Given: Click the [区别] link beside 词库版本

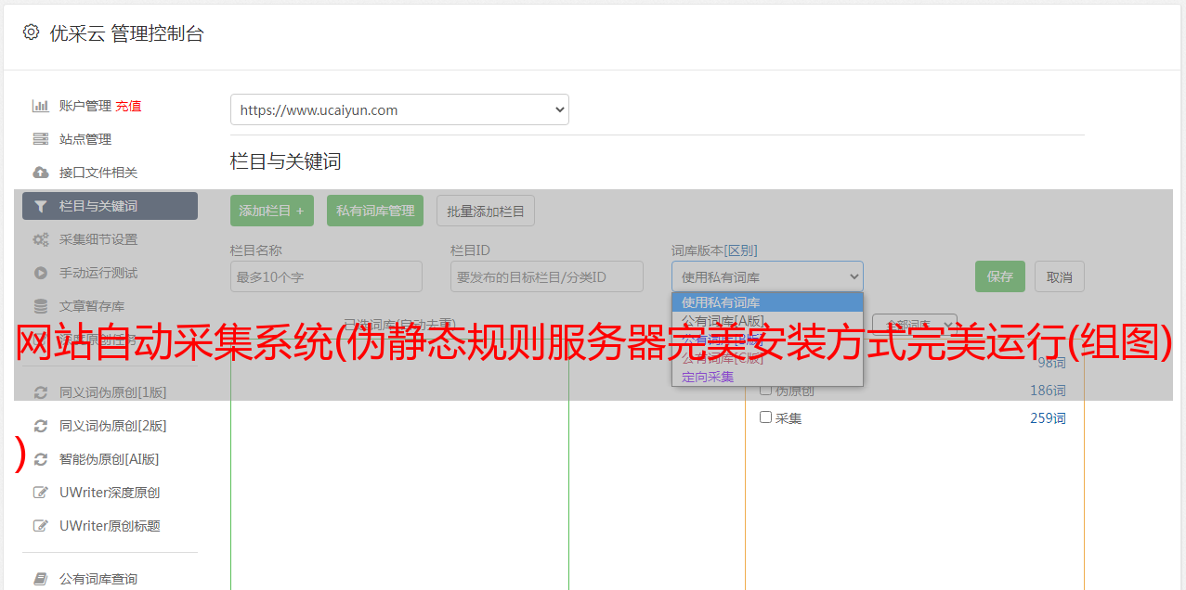Looking at the screenshot, I should [x=742, y=250].
